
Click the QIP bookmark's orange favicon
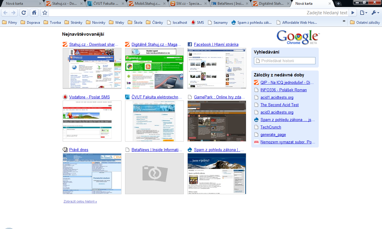tap(256, 82)
